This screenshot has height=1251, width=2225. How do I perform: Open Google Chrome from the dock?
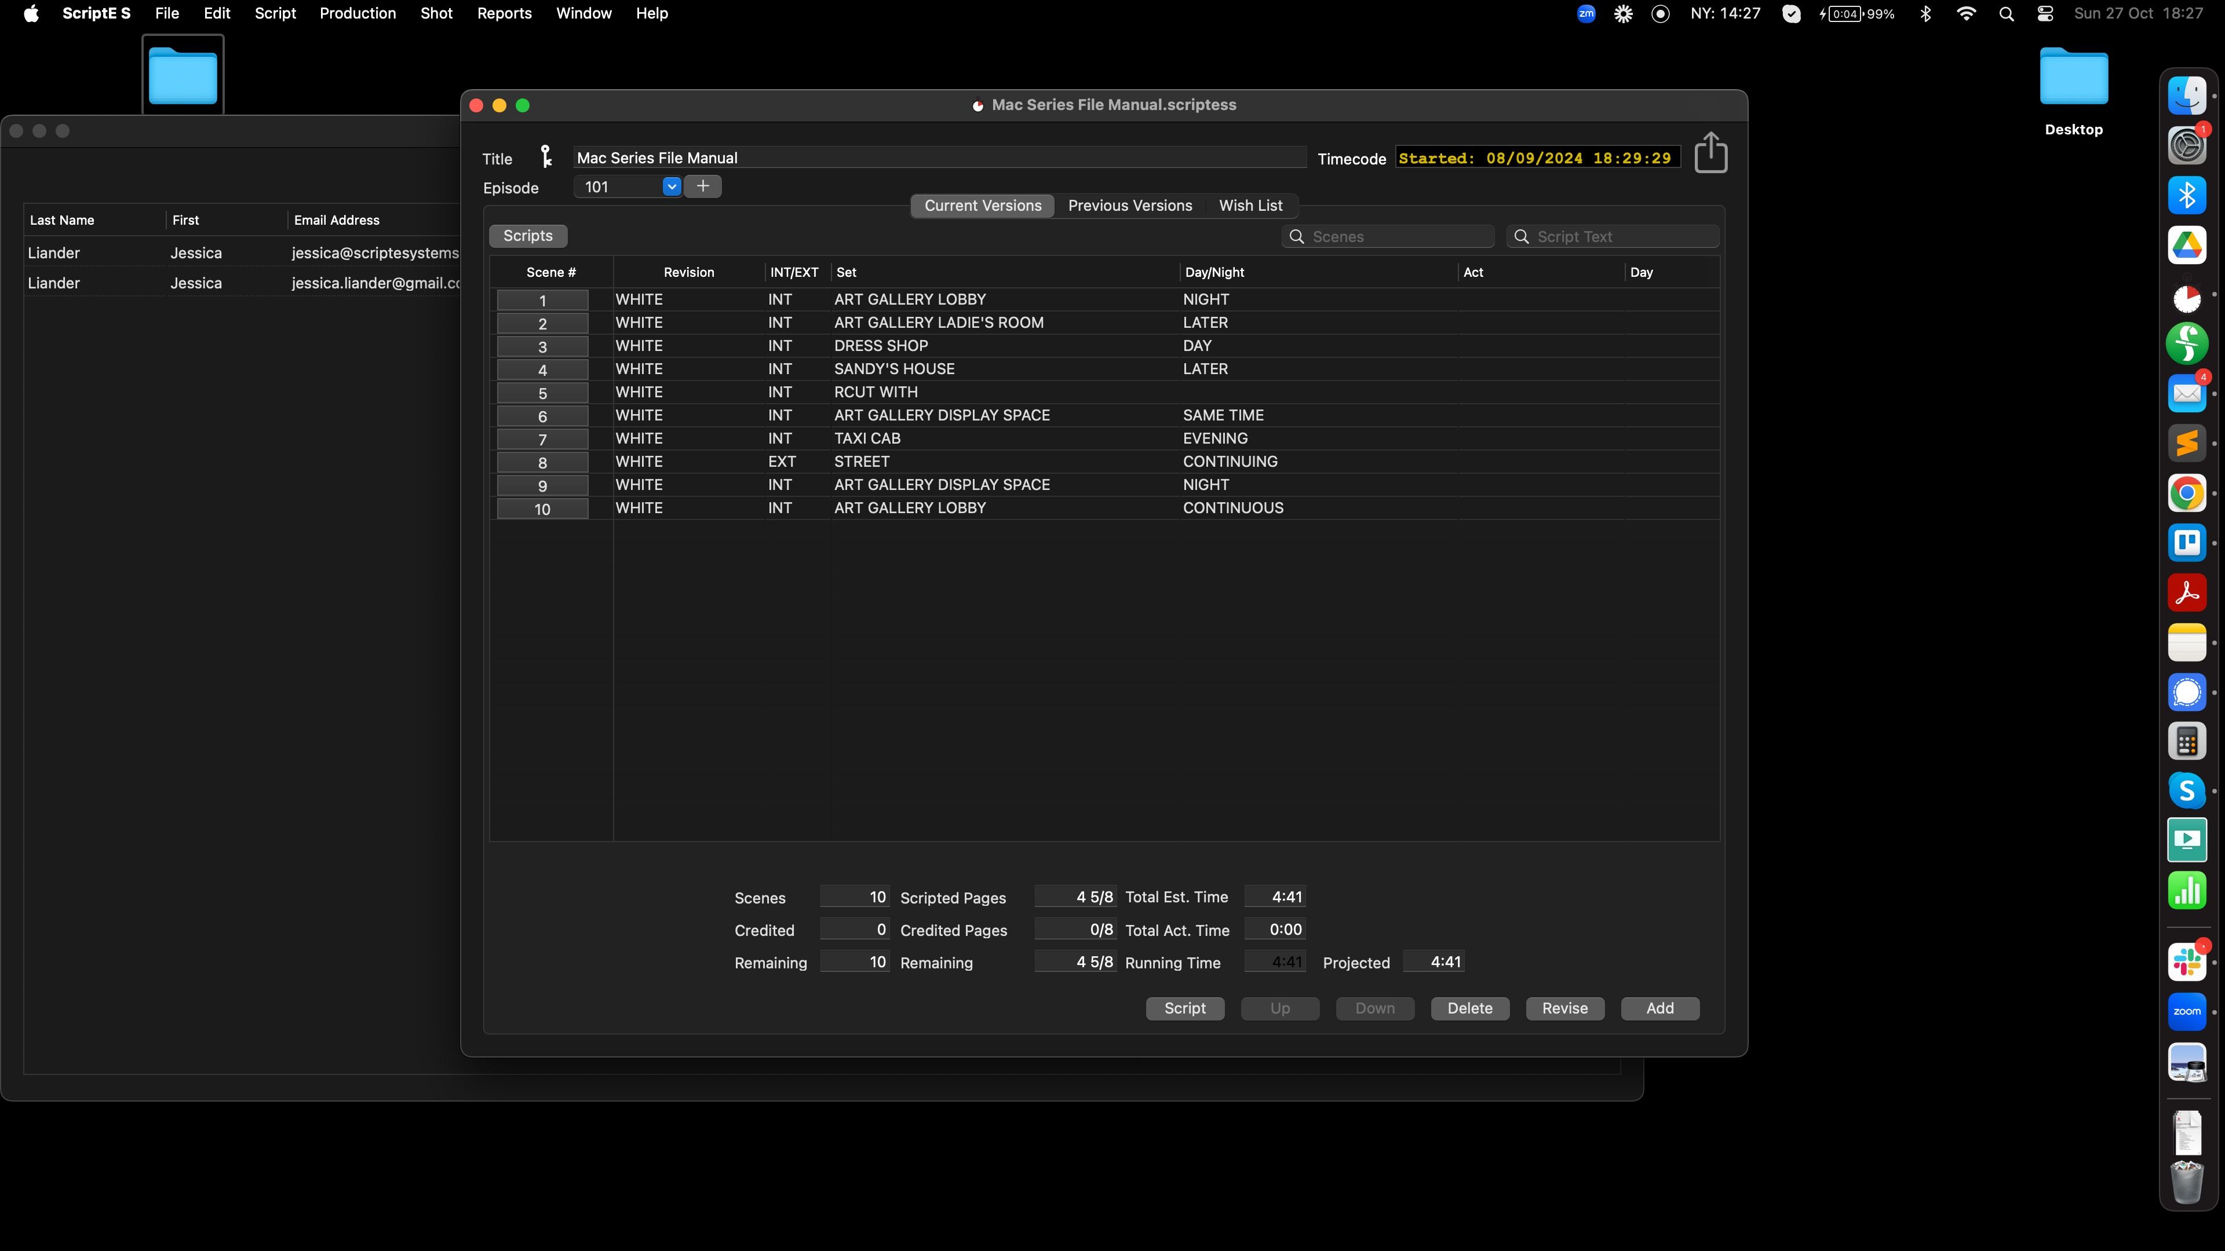[2186, 493]
